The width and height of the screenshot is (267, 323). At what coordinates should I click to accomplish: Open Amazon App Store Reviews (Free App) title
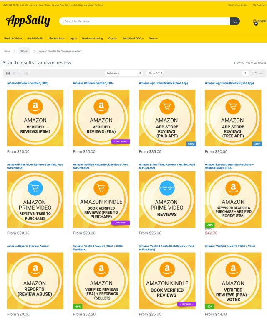coord(229,83)
